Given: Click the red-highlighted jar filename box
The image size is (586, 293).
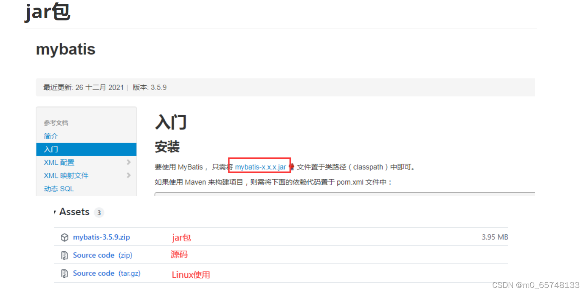Looking at the screenshot, I should (260, 166).
